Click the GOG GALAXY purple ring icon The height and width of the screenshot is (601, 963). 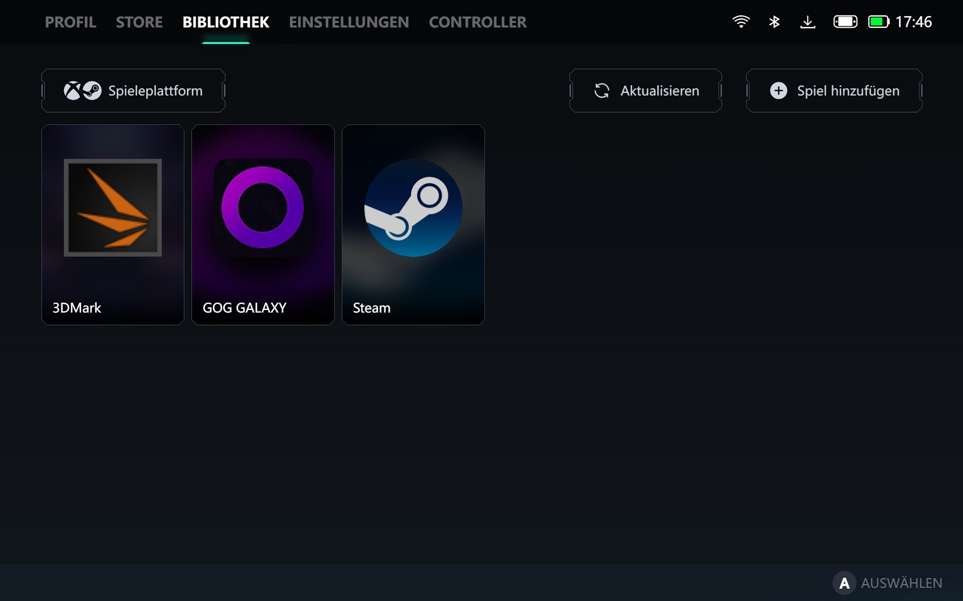coord(263,207)
